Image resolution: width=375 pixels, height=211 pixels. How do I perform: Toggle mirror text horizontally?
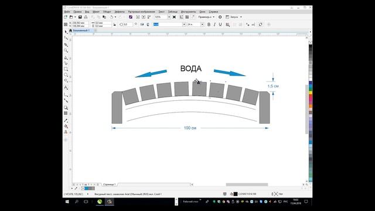(x=142, y=25)
